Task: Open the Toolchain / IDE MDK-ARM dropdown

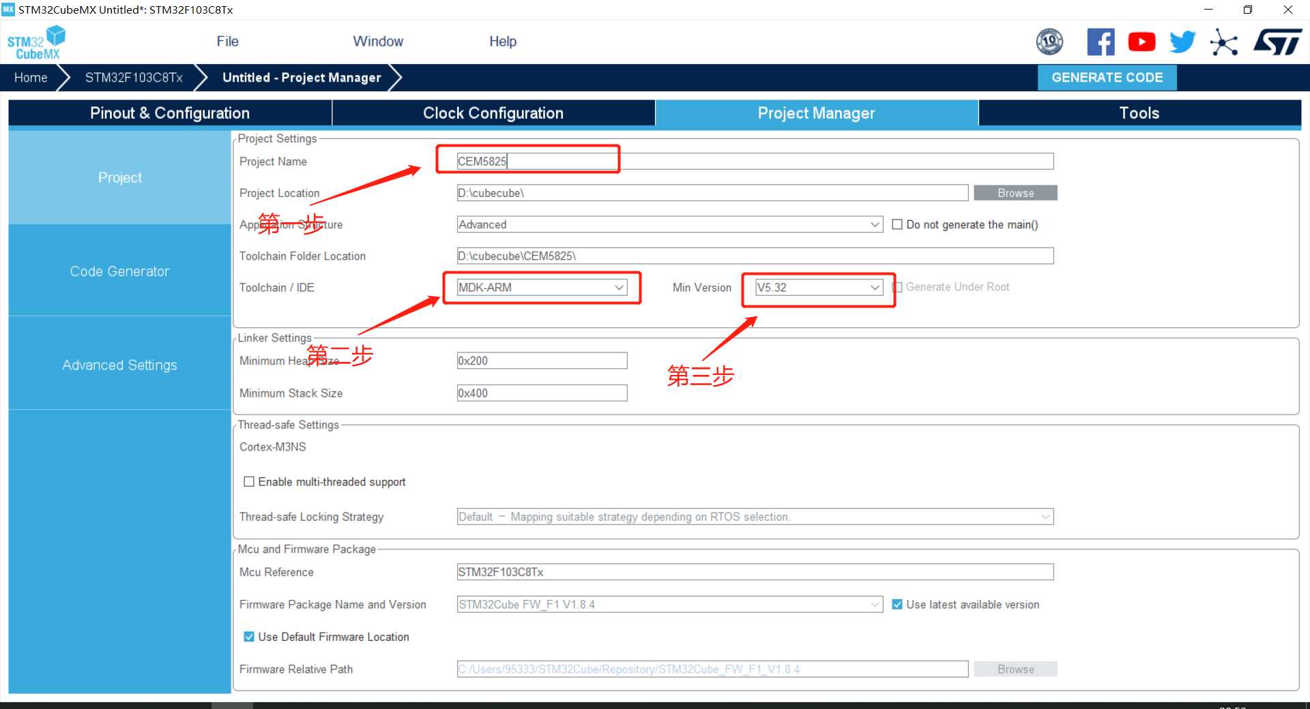Action: click(x=542, y=288)
